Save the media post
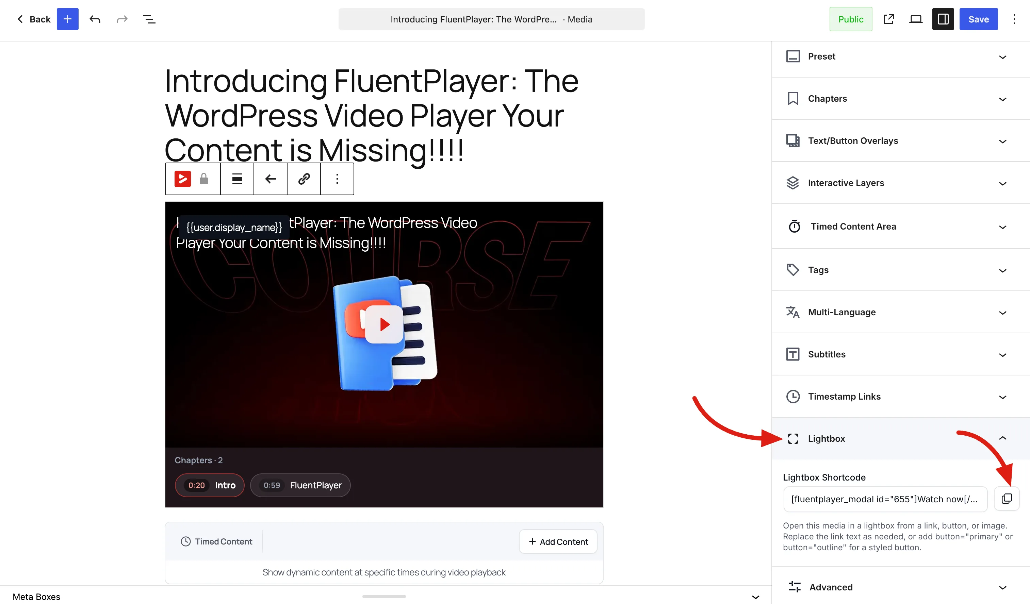Viewport: 1030px width, 604px height. click(979, 19)
